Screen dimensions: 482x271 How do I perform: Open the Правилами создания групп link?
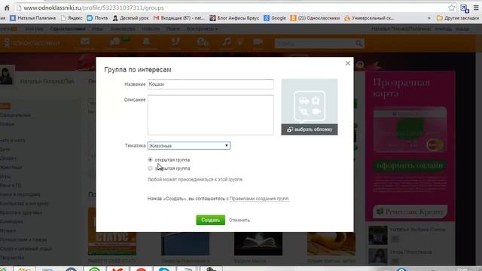(x=259, y=199)
